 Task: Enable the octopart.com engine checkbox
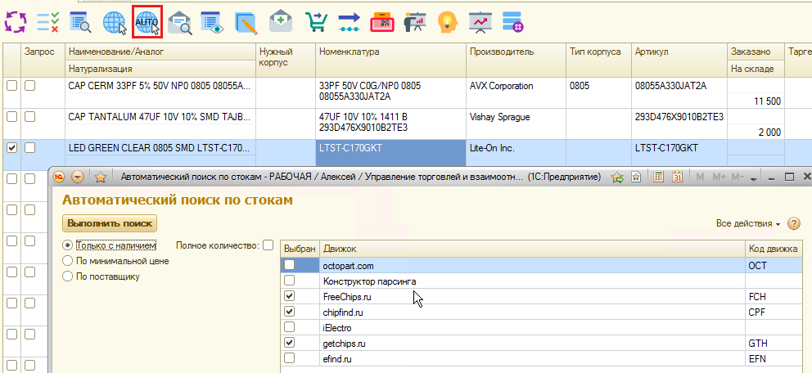click(289, 266)
